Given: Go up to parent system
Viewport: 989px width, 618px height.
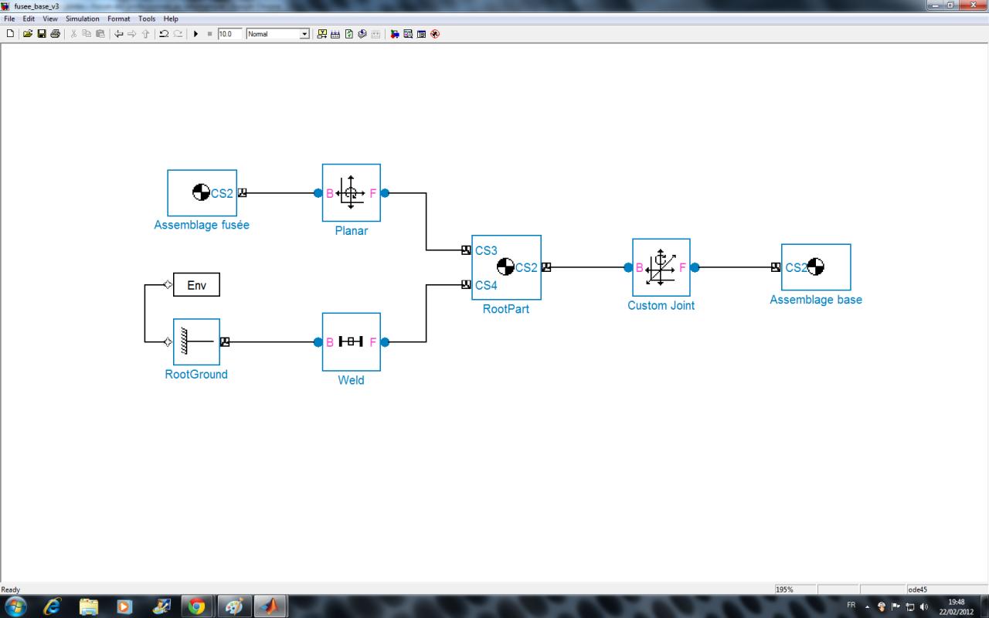Looking at the screenshot, I should click(x=145, y=34).
